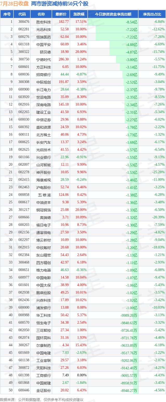The height and width of the screenshot is (402, 166).
Task: Click 10.02% change of 盛和资源
Action: [x=81, y=127]
